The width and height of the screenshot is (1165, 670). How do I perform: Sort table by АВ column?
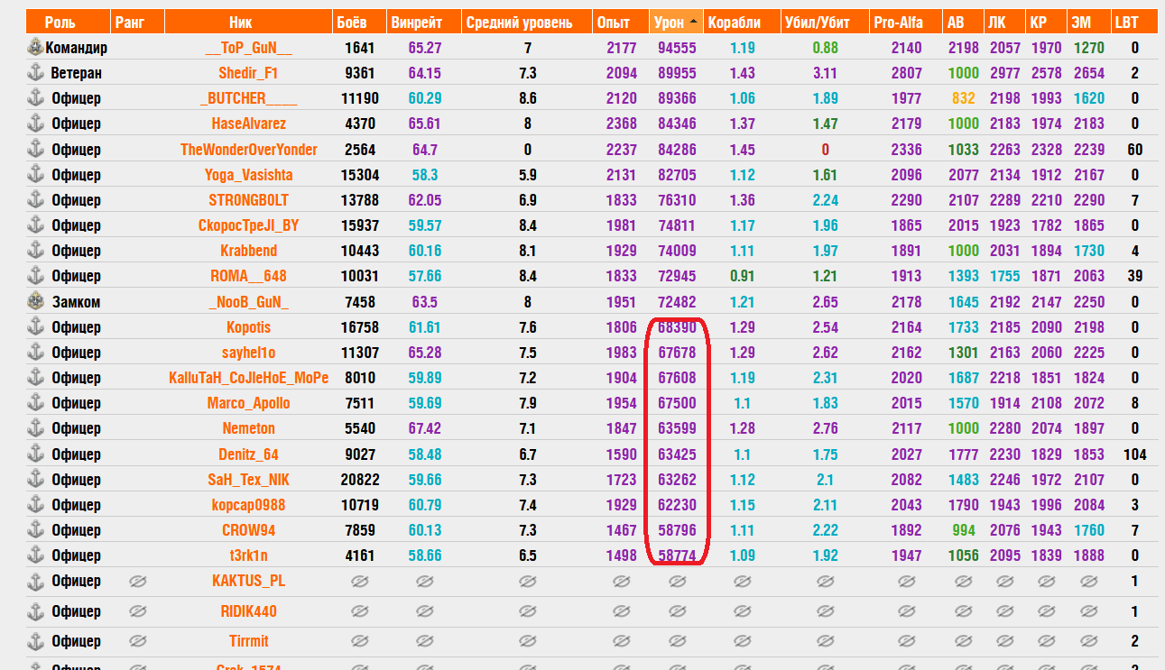click(964, 23)
